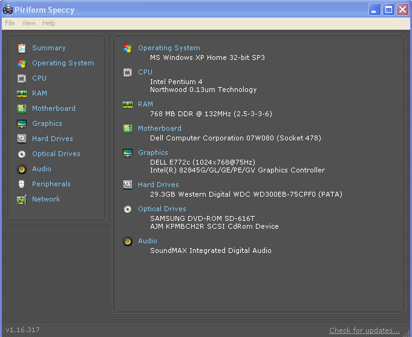Click 'DELL E772c (1024x768@75Hz)' text

coord(203,162)
